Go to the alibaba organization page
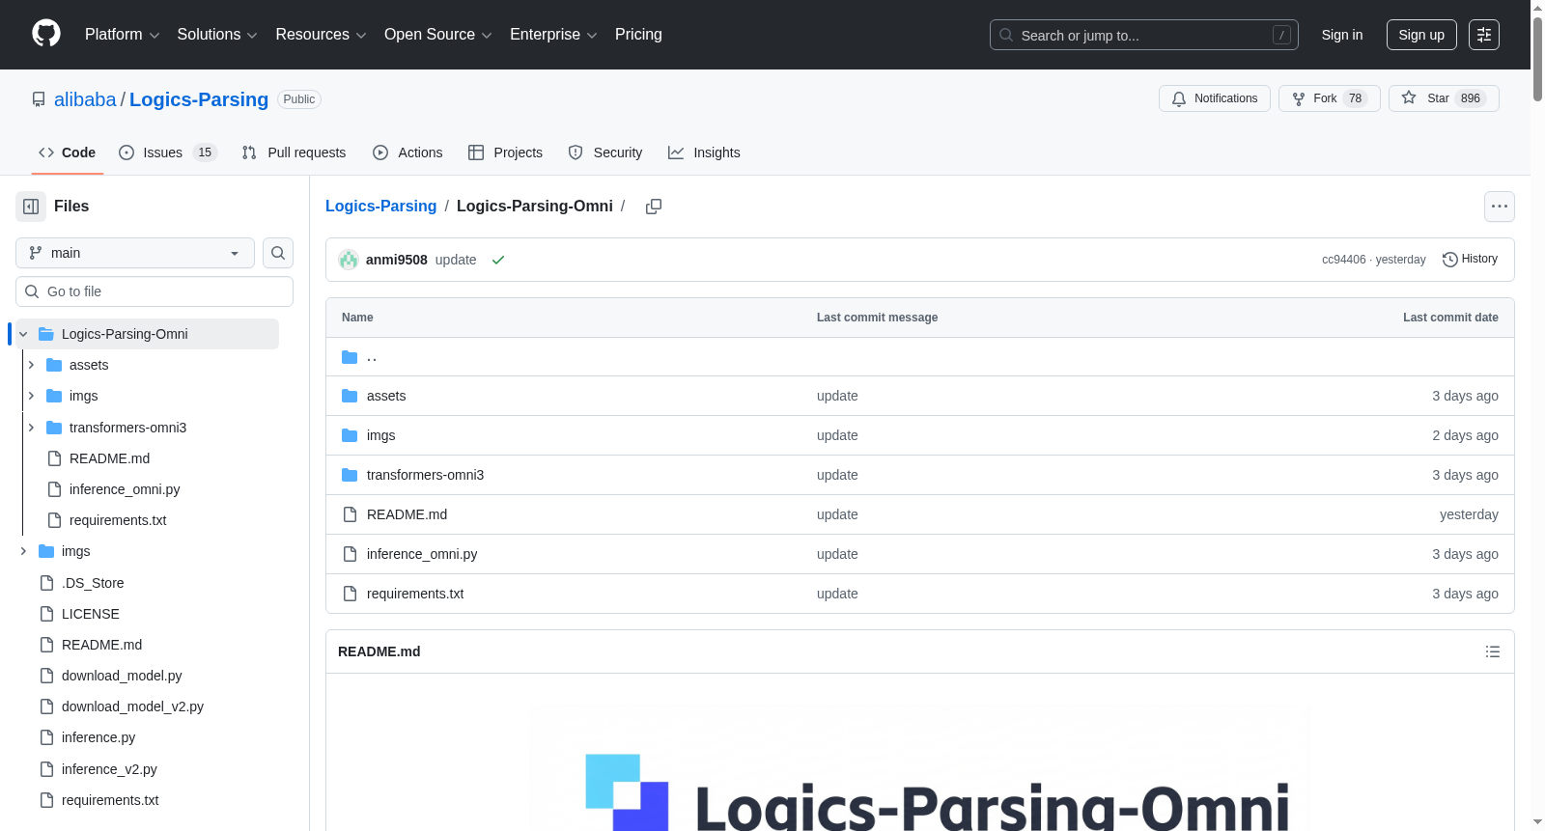 85,99
